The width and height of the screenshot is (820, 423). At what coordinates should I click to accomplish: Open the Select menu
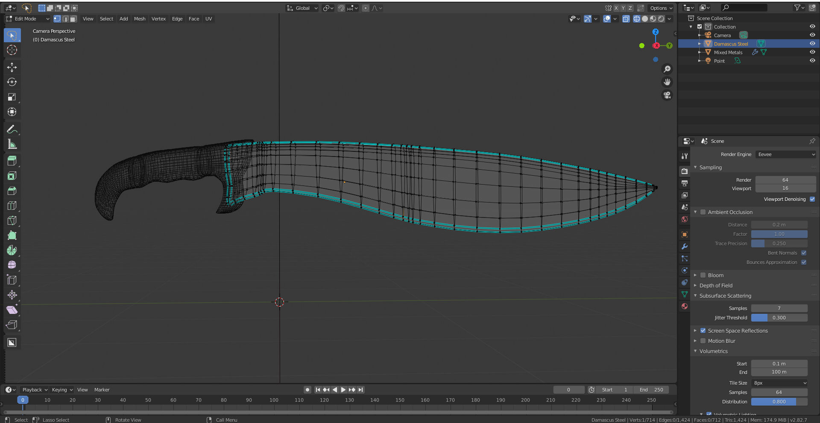[106, 19]
